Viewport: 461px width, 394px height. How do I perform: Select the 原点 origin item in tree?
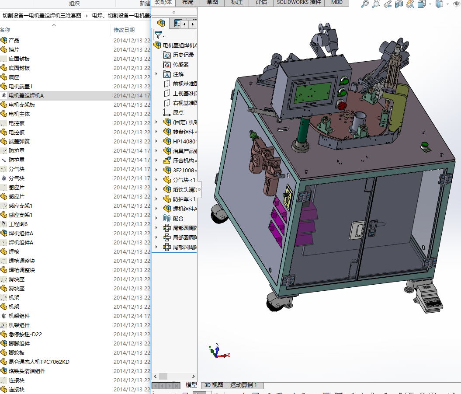178,112
